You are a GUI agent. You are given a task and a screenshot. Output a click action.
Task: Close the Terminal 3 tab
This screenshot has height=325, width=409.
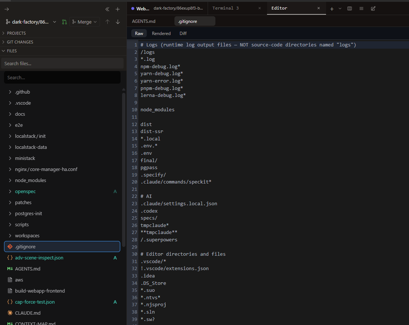260,8
